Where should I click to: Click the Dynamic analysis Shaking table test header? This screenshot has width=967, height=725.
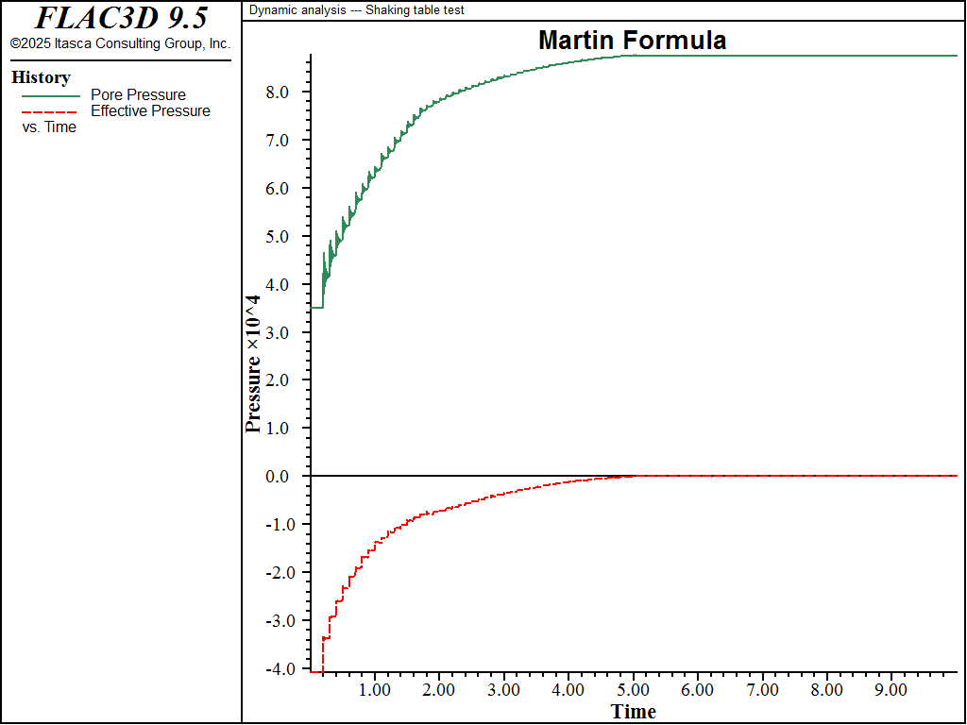[x=356, y=10]
